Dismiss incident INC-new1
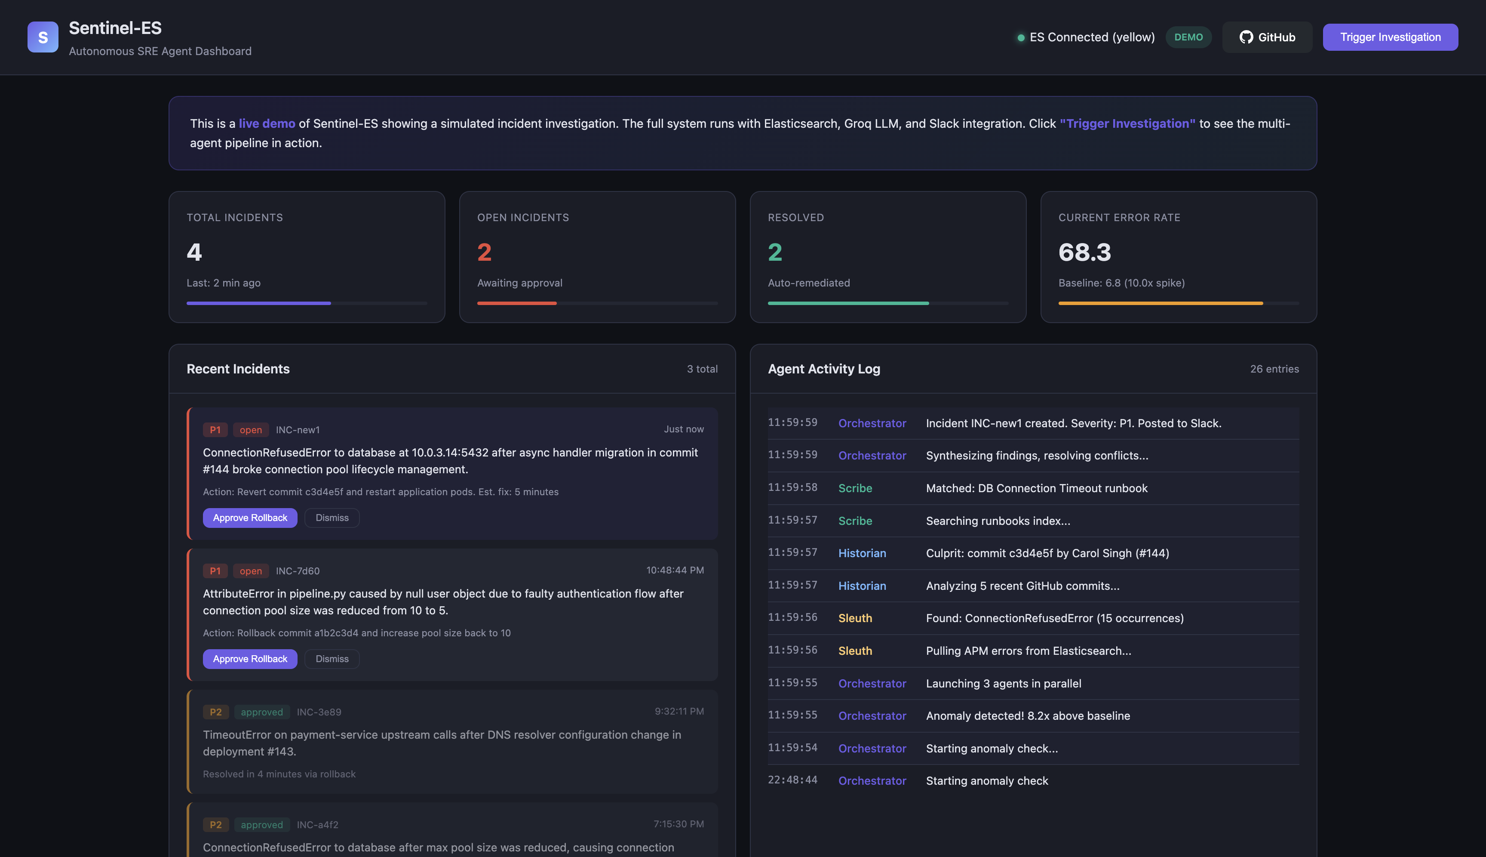Image resolution: width=1486 pixels, height=857 pixels. pos(332,518)
